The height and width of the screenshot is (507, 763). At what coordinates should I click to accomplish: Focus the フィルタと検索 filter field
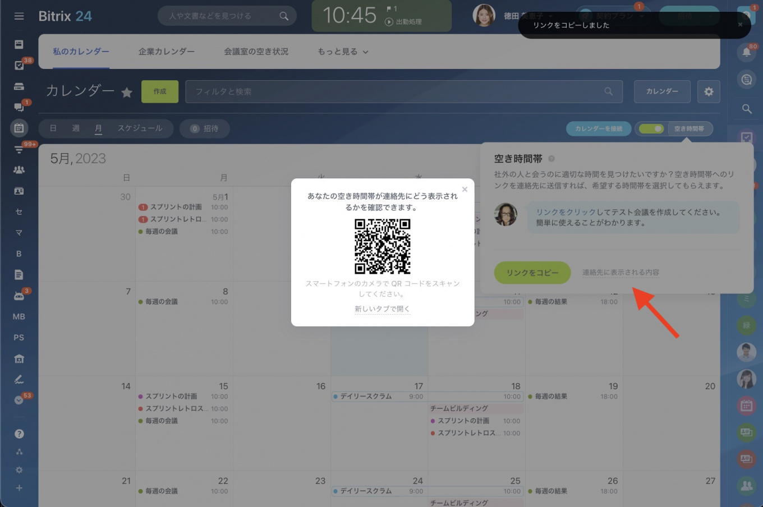404,91
